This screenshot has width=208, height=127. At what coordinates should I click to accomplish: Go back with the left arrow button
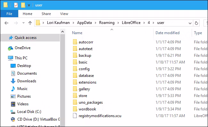click(6, 23)
